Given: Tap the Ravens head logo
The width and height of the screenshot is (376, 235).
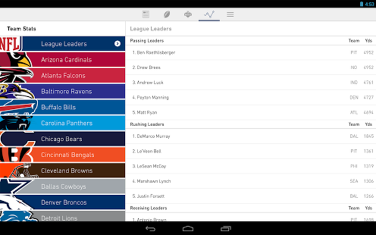Looking at the screenshot, I should [17, 91].
